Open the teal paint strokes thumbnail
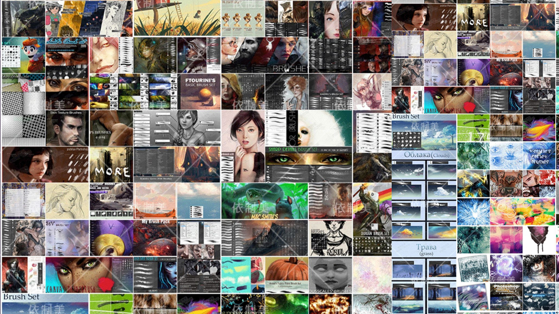This screenshot has width=559, height=314. (243, 275)
